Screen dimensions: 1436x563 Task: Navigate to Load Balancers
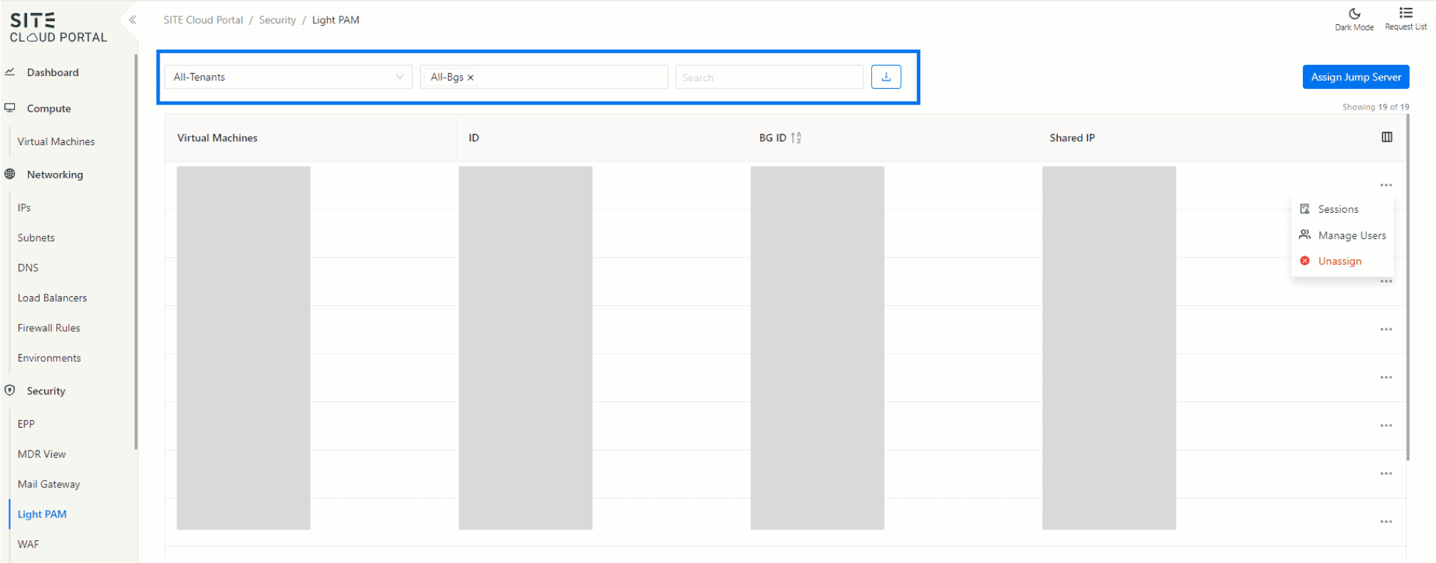52,298
